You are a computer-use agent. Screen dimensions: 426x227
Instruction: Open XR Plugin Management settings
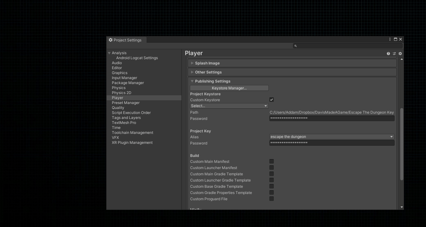(132, 143)
